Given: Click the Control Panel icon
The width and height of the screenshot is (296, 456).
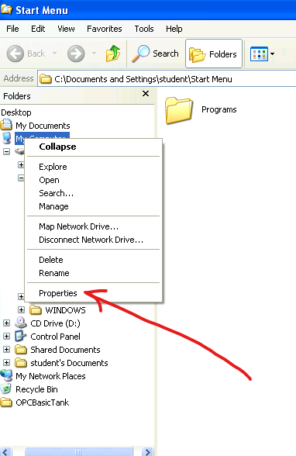Looking at the screenshot, I should (x=21, y=336).
